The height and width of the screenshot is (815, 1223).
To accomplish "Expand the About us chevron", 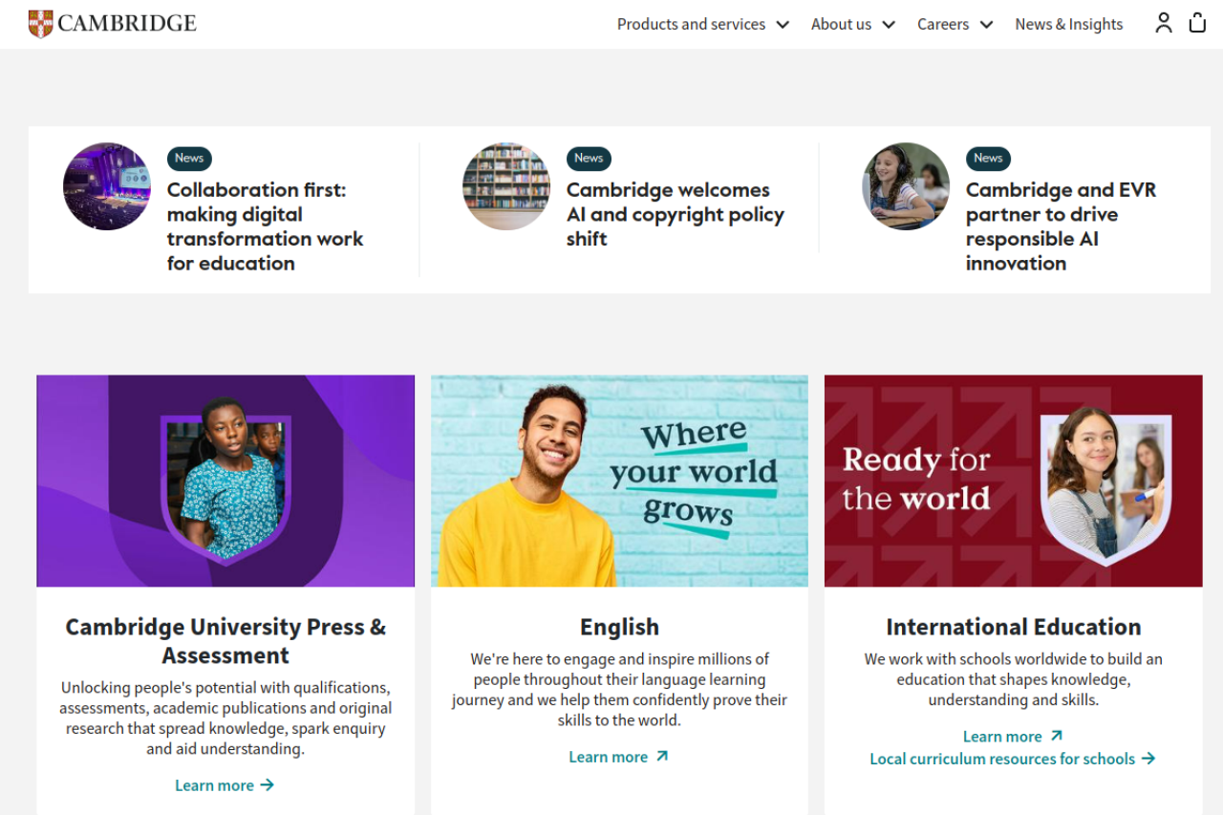I will 889,25.
